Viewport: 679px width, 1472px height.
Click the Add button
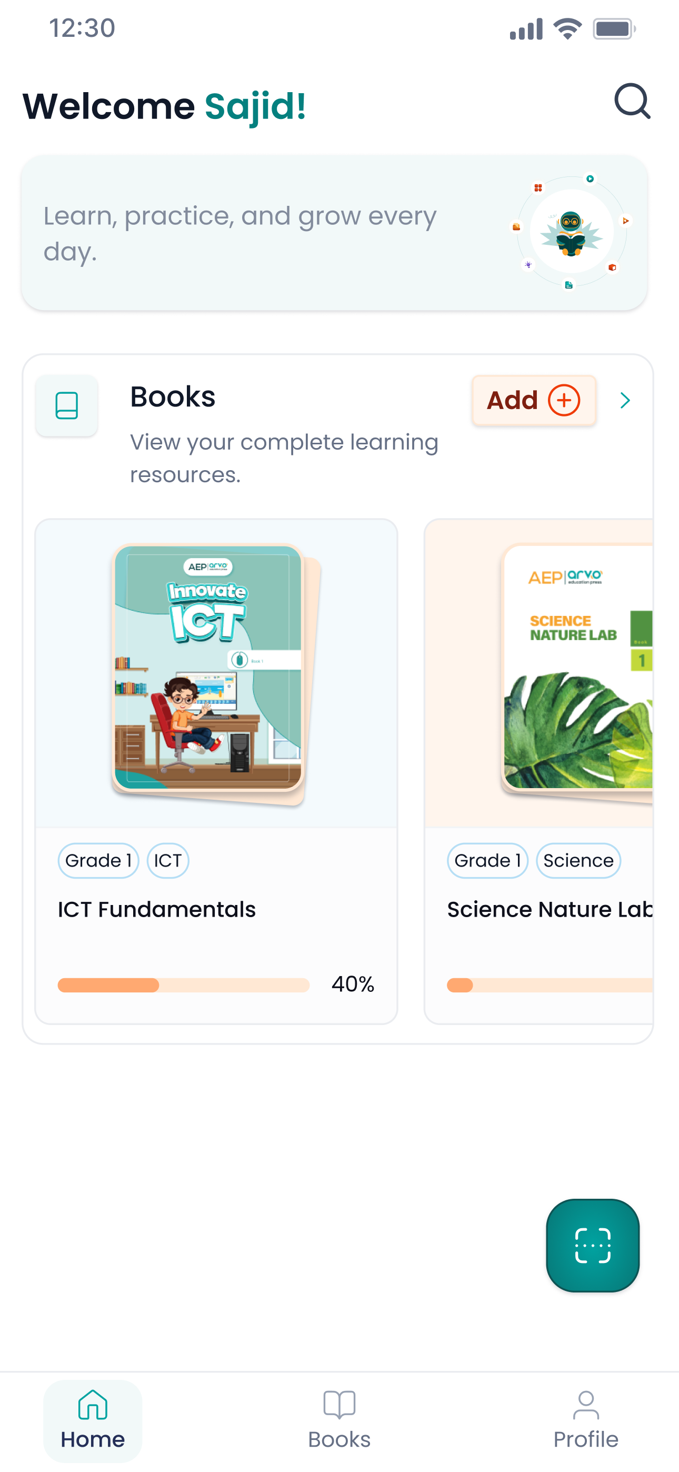pos(534,400)
